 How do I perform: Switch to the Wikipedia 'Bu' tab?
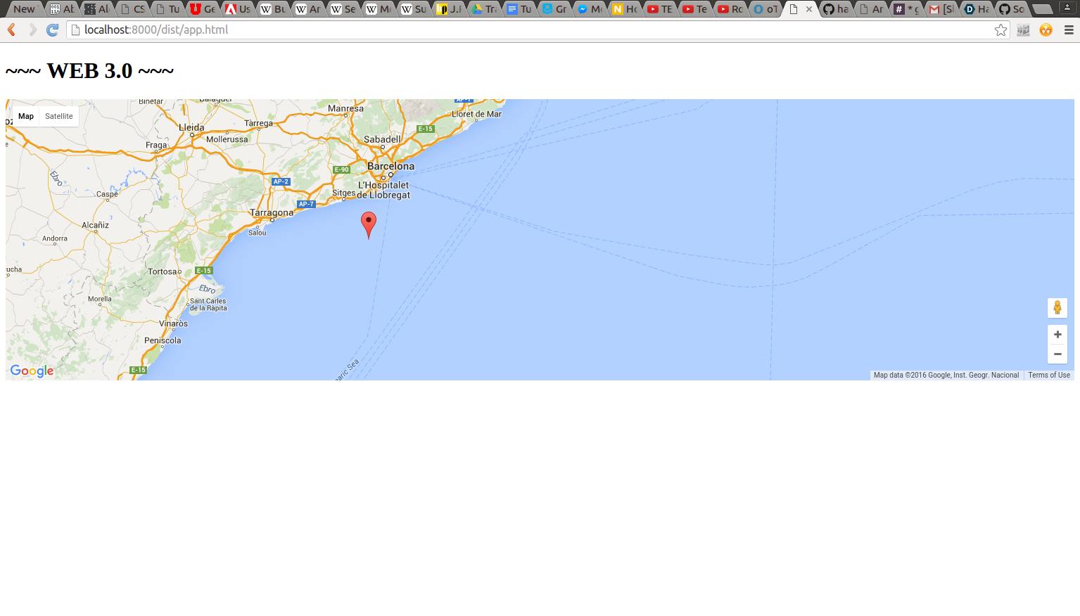(272, 9)
